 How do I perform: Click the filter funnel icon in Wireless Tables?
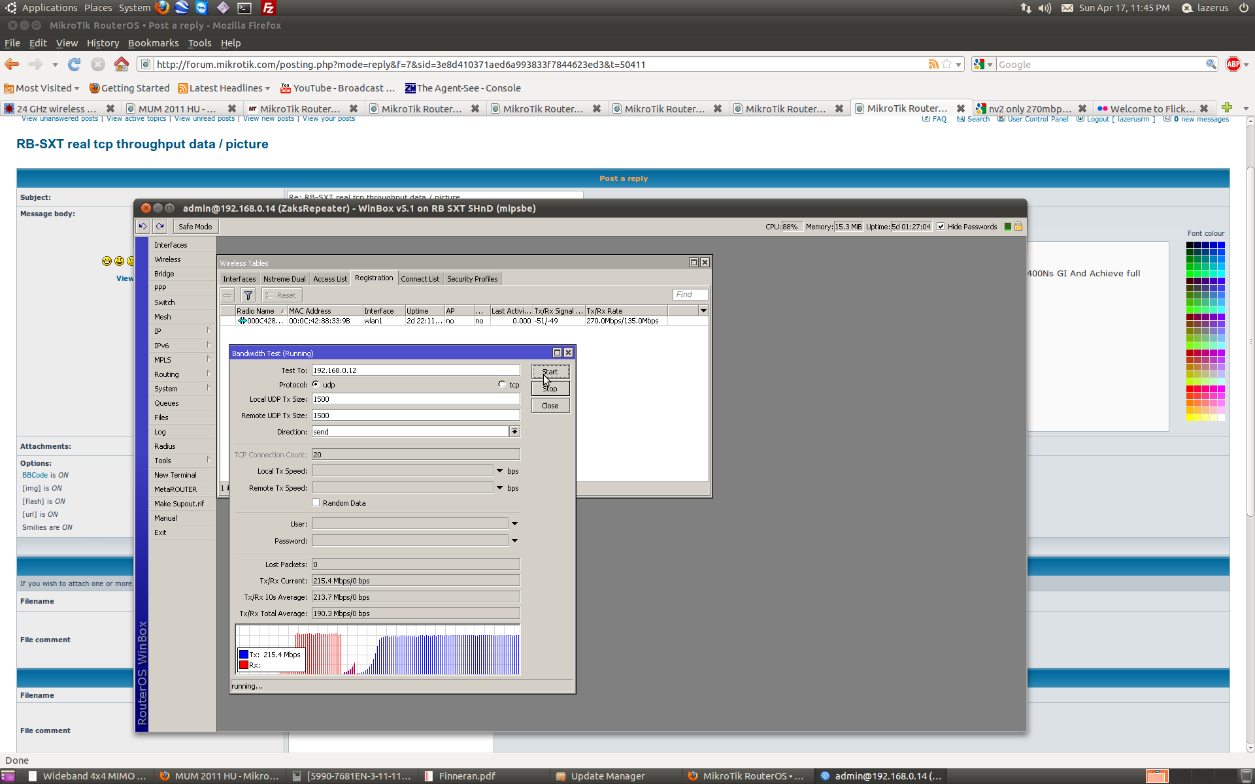pyautogui.click(x=248, y=295)
